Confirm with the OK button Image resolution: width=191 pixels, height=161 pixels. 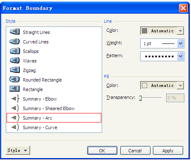[x=102, y=151]
